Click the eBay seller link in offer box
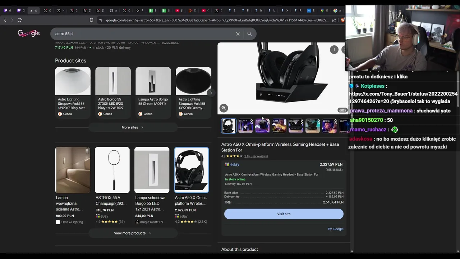This screenshot has width=460, height=259. coord(235,164)
